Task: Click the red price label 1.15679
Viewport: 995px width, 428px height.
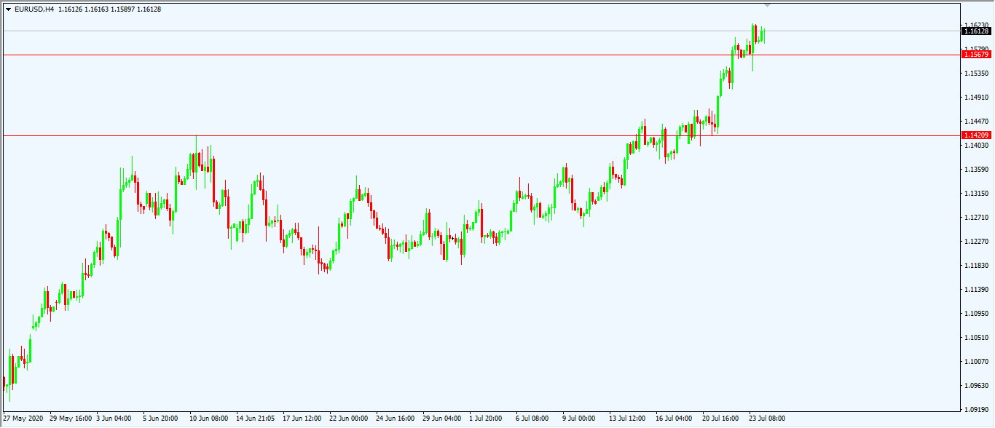Action: 976,55
